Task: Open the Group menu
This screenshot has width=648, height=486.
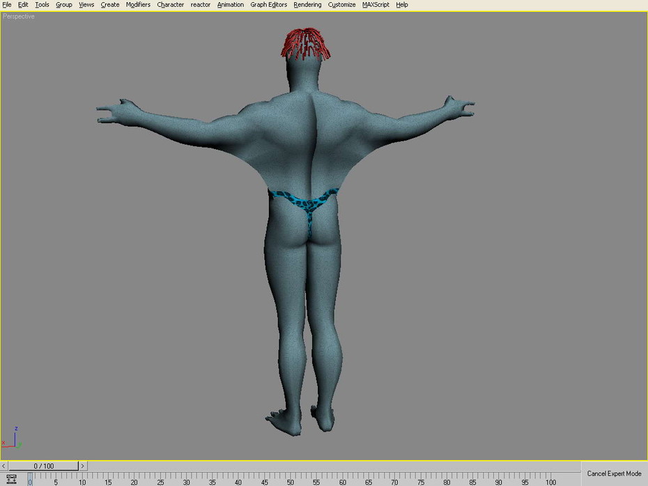Action: coord(63,5)
